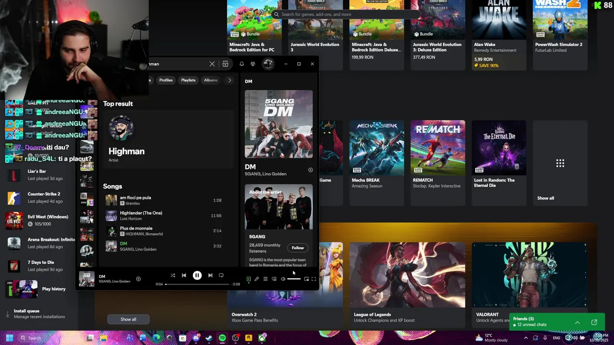
Task: Show lyrics with microphone icon
Action: coord(257,279)
